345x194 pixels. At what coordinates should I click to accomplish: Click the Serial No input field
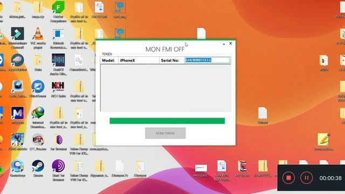[207, 60]
